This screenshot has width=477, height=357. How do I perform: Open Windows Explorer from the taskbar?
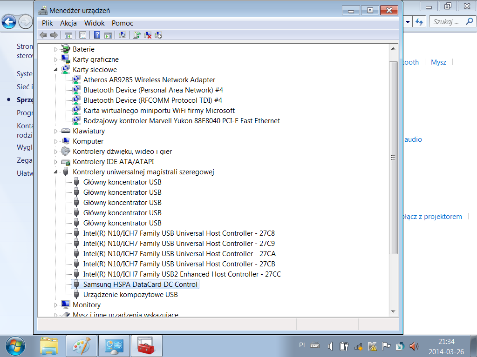click(48, 346)
